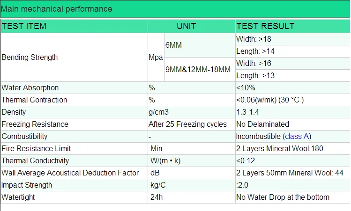351x211 pixels.
Task: Click the Thermal Contraction row label
Action: click(35, 100)
